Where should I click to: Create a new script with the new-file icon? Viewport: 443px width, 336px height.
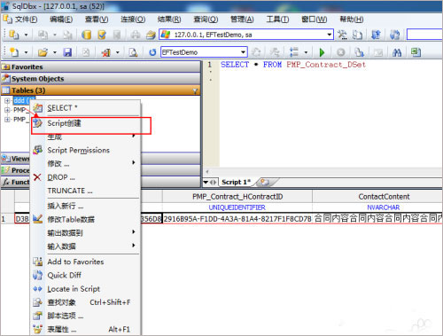tap(14, 52)
